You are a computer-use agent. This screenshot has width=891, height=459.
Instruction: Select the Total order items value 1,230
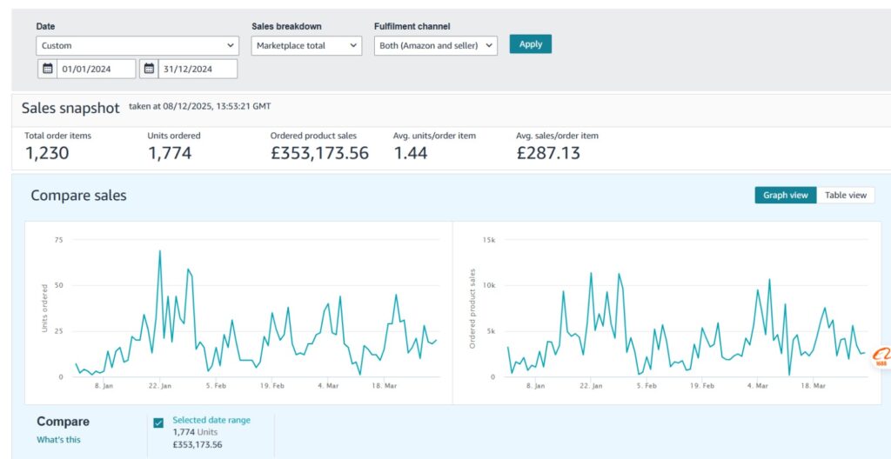click(x=47, y=153)
